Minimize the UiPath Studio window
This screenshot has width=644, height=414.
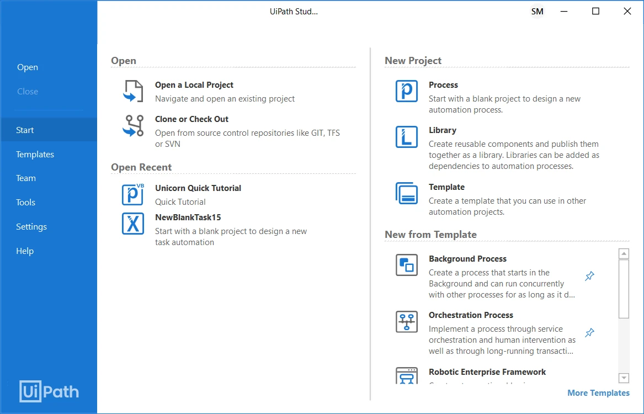(564, 12)
